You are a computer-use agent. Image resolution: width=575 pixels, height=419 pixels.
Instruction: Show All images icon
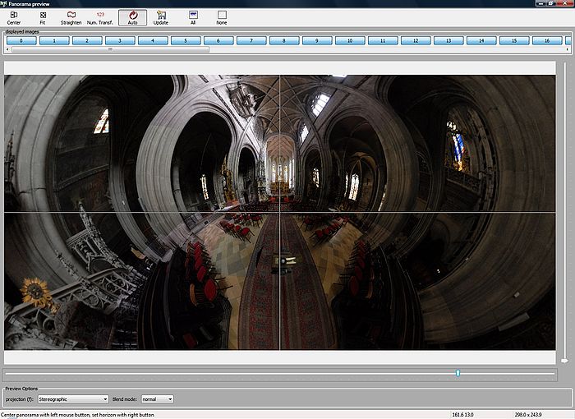[x=193, y=17]
